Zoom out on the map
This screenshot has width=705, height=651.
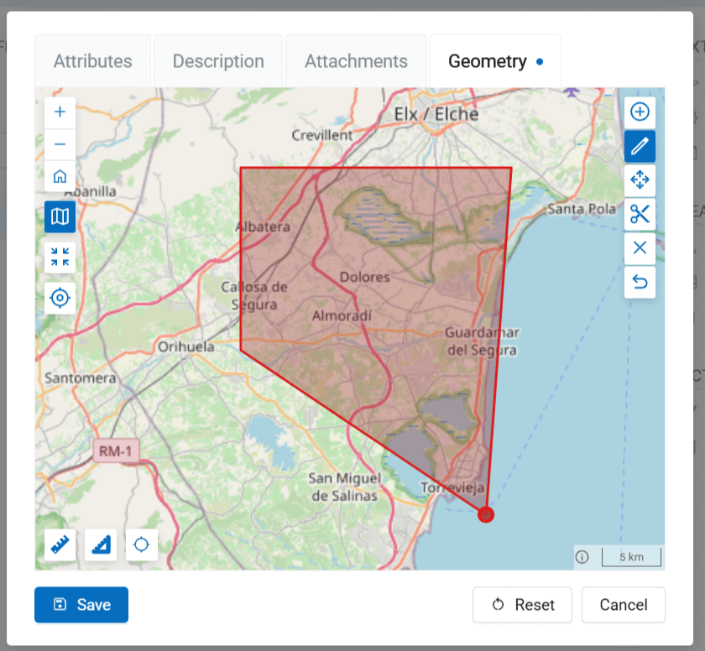(x=60, y=144)
